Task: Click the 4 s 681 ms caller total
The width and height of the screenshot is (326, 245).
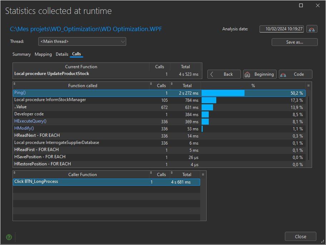Action: pos(181,182)
